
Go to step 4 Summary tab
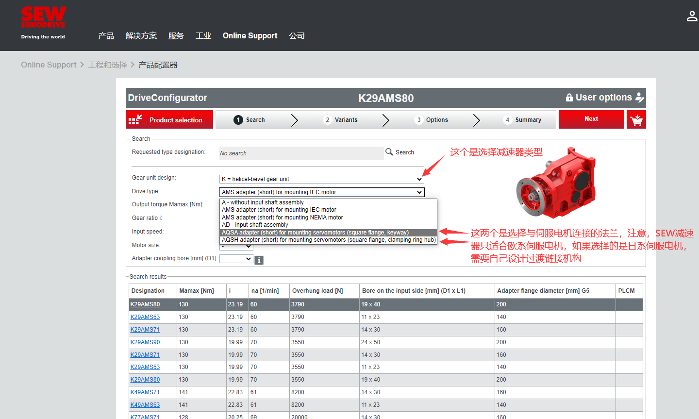pyautogui.click(x=522, y=120)
